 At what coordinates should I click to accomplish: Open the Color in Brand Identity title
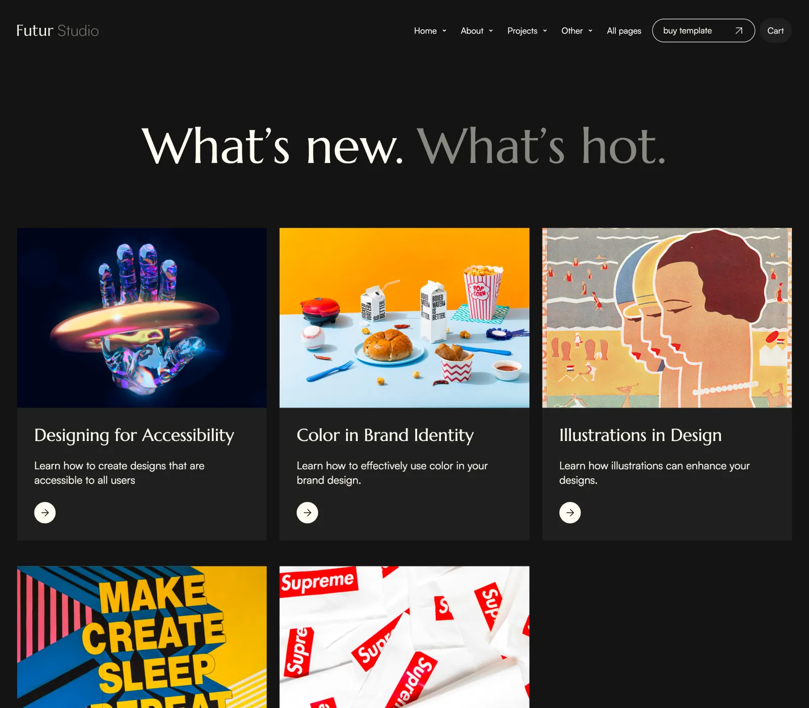pyautogui.click(x=385, y=435)
